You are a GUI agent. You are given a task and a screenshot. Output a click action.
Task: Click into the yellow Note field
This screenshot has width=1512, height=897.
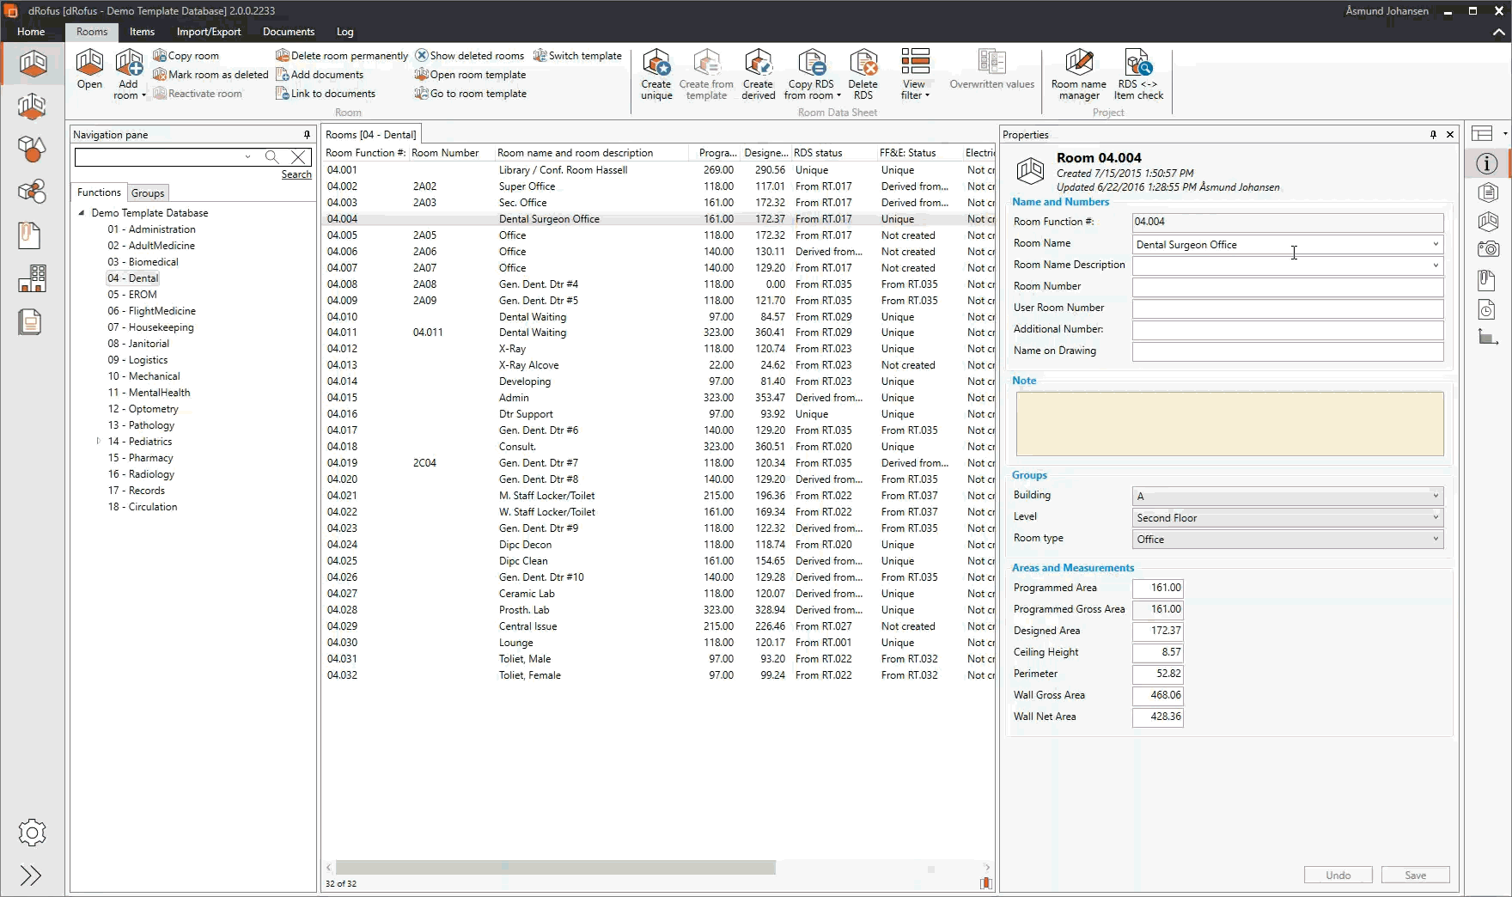click(1229, 424)
